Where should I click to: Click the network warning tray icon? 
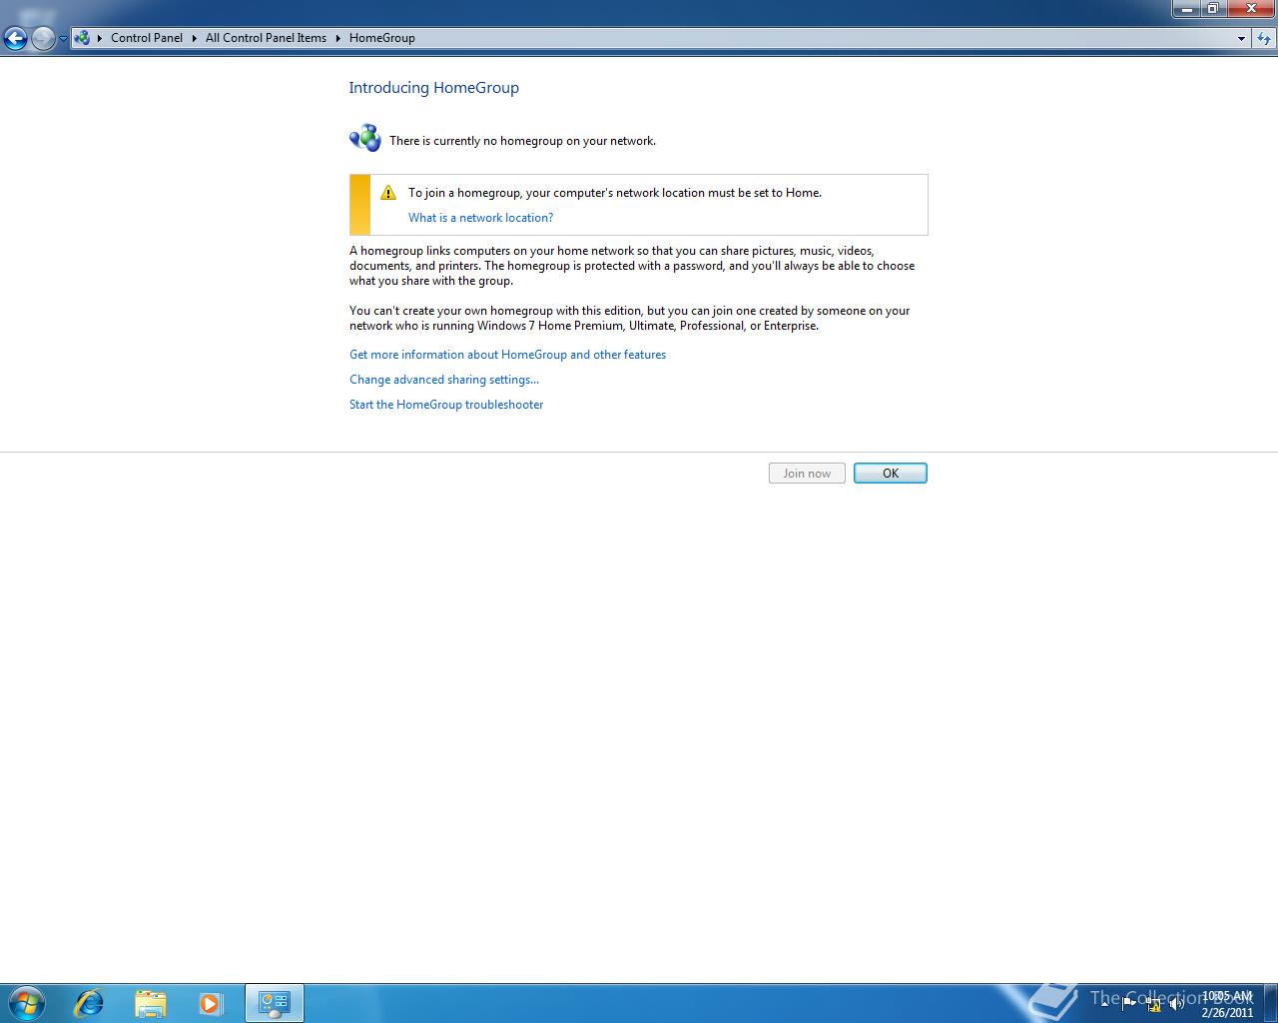tap(1153, 1004)
